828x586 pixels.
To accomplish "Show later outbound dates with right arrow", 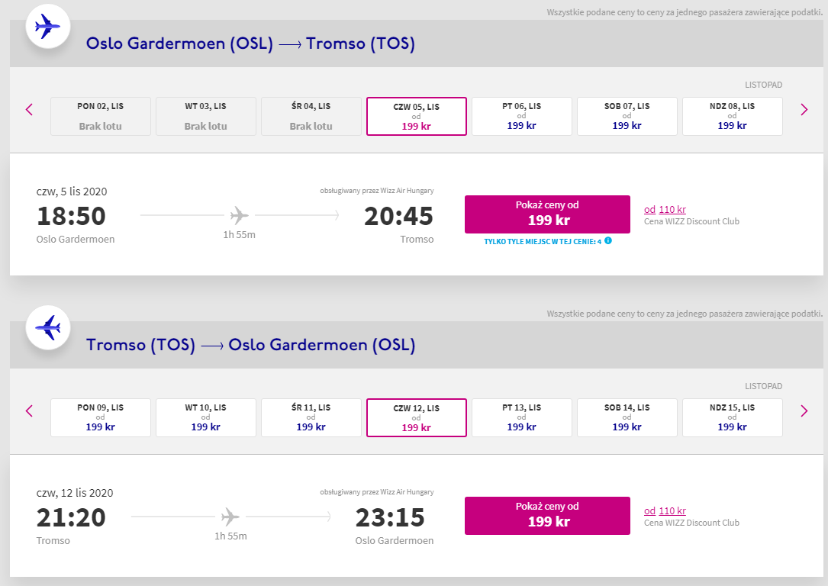I will 804,109.
